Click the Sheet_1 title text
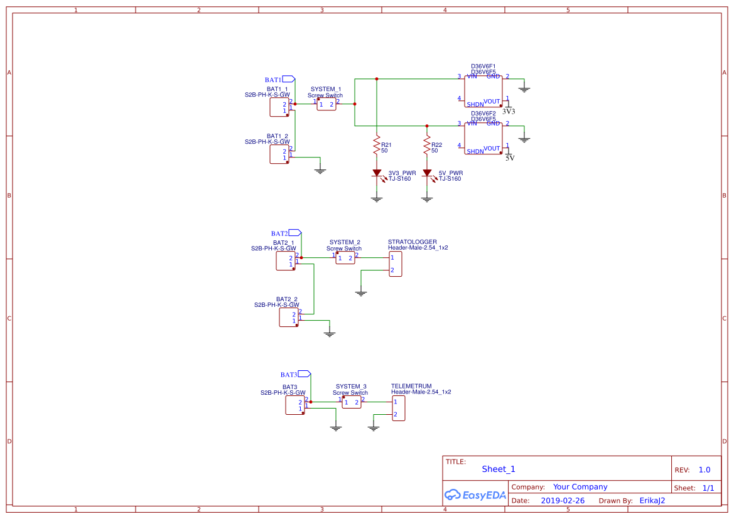The width and height of the screenshot is (734, 519). pos(498,469)
